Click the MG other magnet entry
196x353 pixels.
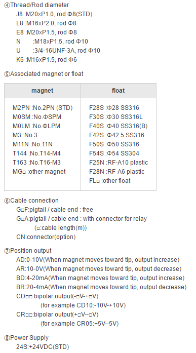click(x=39, y=172)
